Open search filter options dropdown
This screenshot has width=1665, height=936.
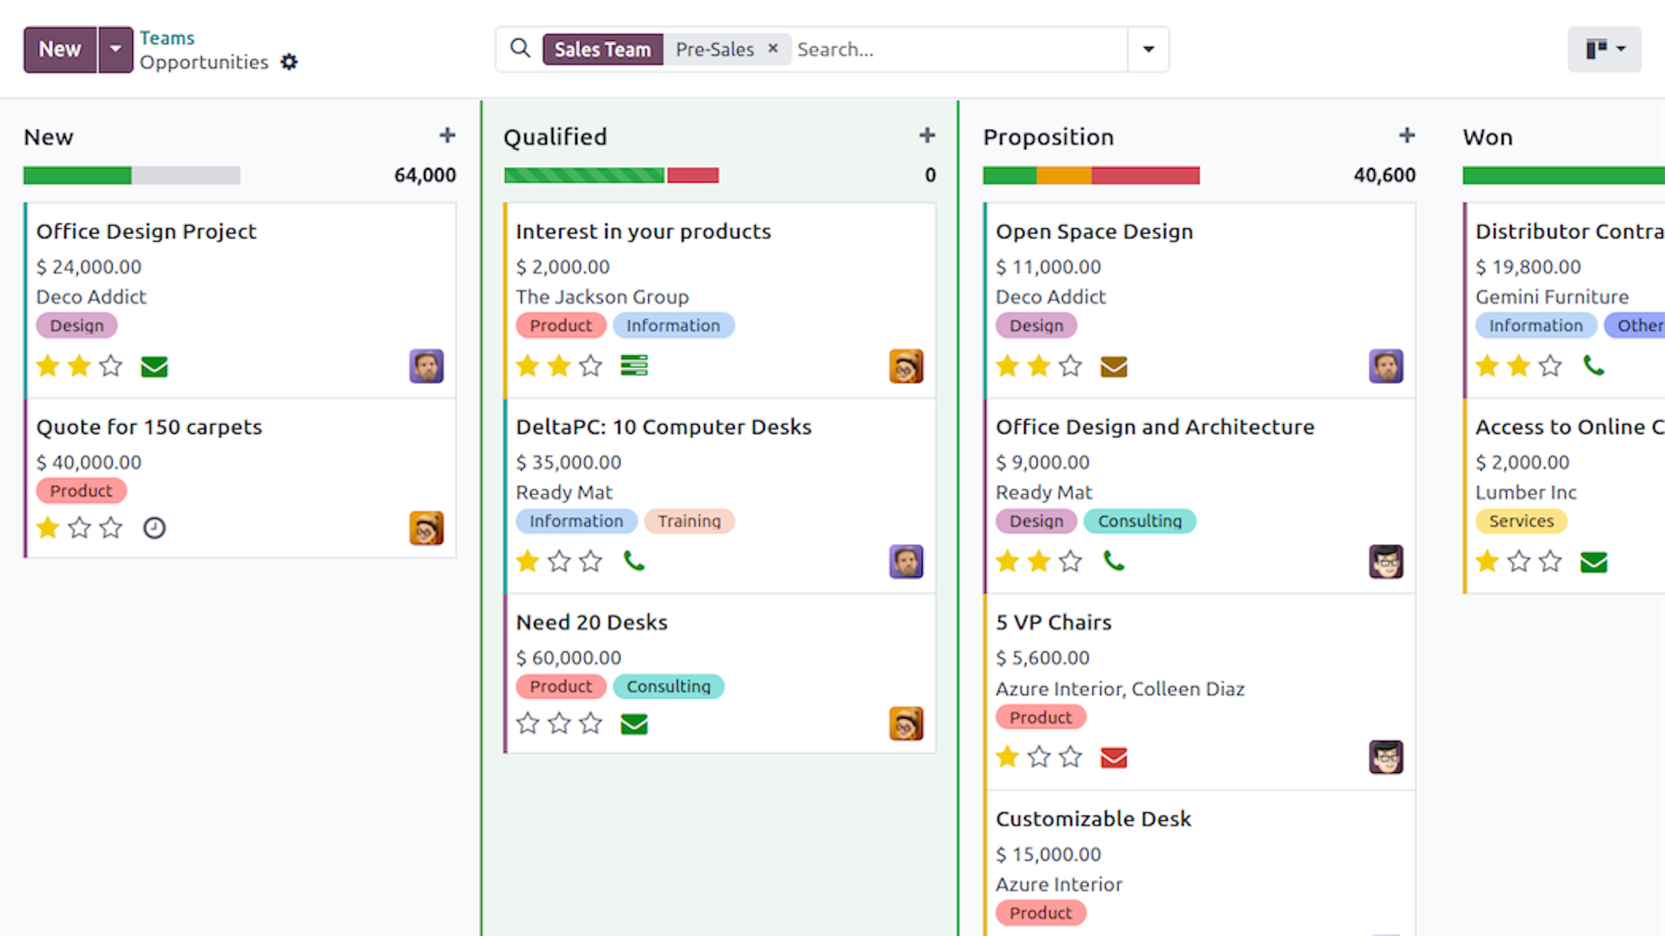[1148, 49]
